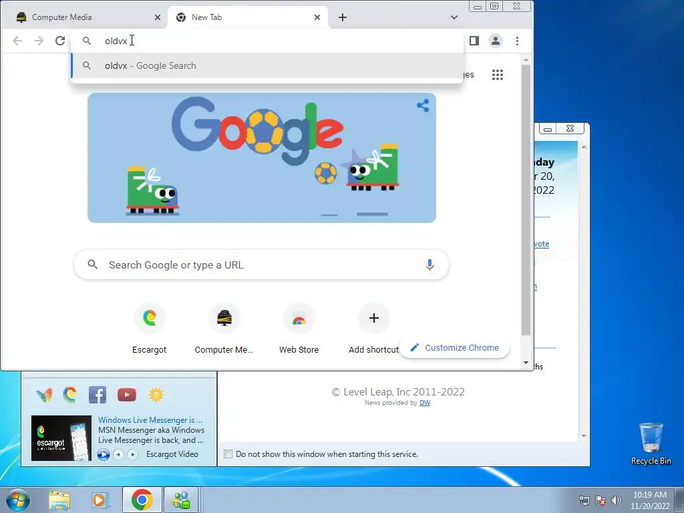Open the profile avatar menu
Image resolution: width=684 pixels, height=513 pixels.
pos(496,41)
